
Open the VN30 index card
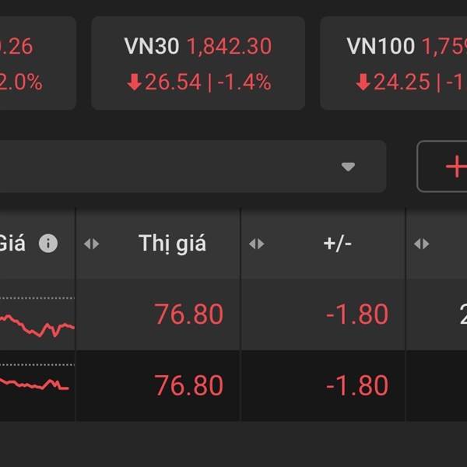pos(198,64)
